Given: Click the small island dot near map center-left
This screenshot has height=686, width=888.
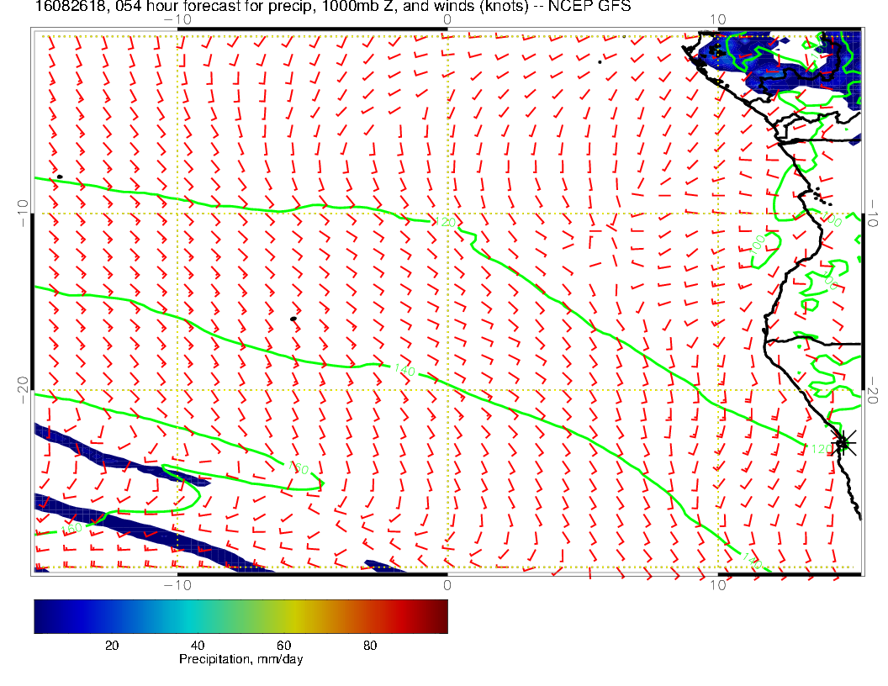Looking at the screenshot, I should point(293,319).
